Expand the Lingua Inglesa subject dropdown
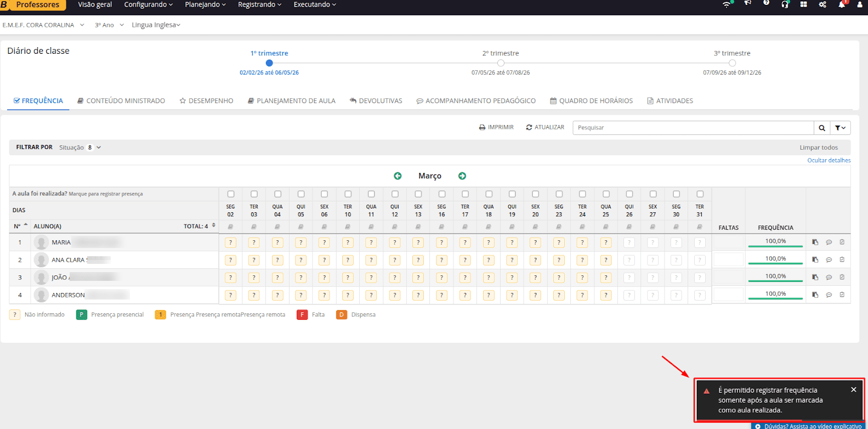Viewport: 868px width, 429px height. [x=156, y=25]
